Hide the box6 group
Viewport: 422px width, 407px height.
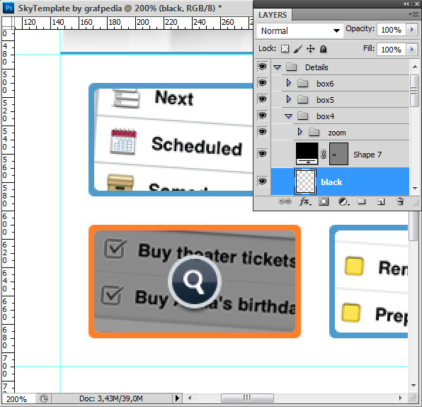[x=262, y=83]
